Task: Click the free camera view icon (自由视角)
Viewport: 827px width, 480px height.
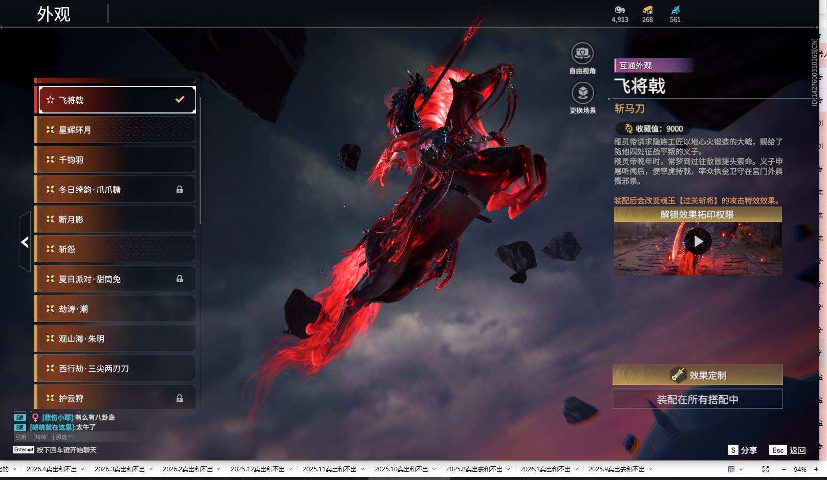Action: point(582,53)
